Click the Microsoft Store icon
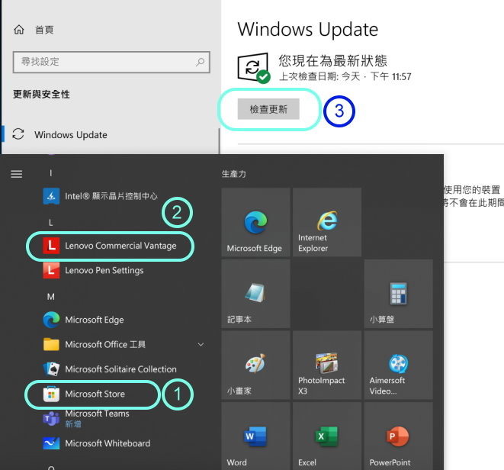504x470 pixels. 51,394
